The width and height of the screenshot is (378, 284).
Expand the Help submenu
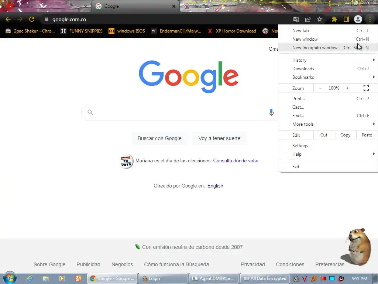pyautogui.click(x=328, y=154)
